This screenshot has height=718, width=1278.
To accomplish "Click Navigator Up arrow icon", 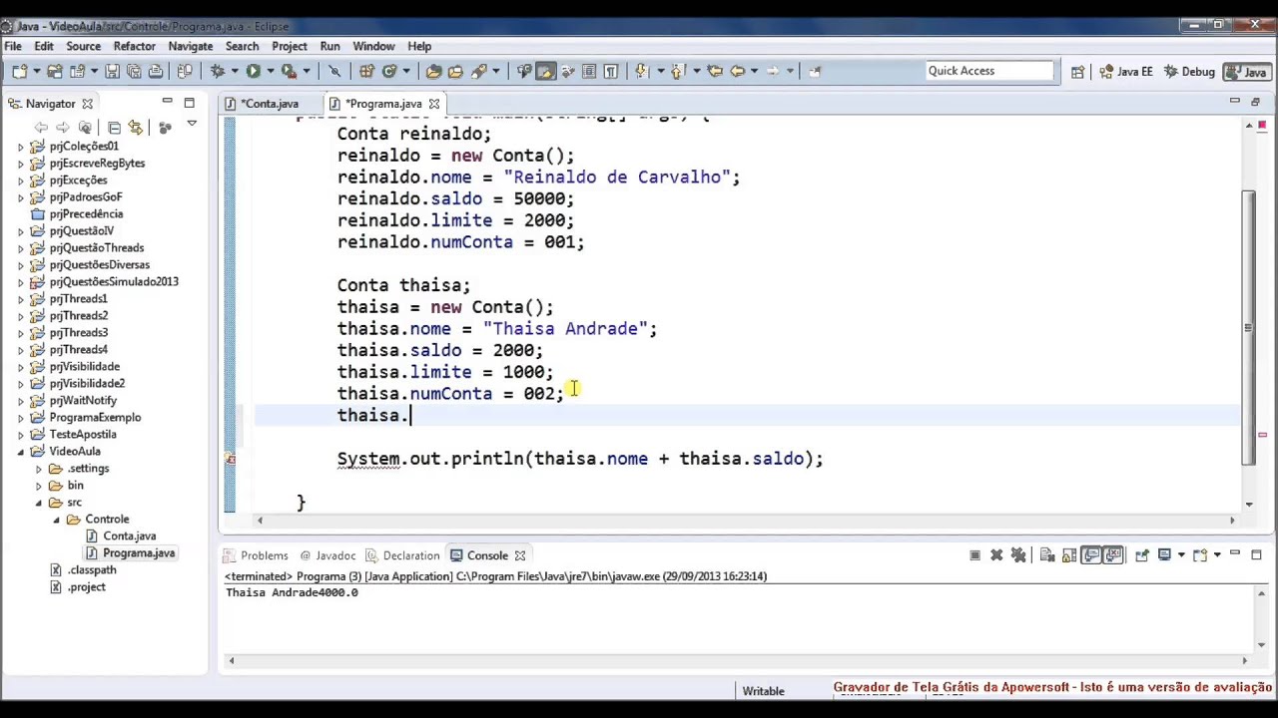I will point(85,127).
